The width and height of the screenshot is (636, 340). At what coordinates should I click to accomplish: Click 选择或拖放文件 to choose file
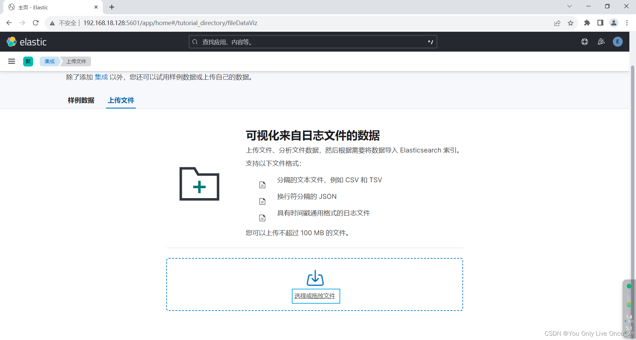[315, 296]
